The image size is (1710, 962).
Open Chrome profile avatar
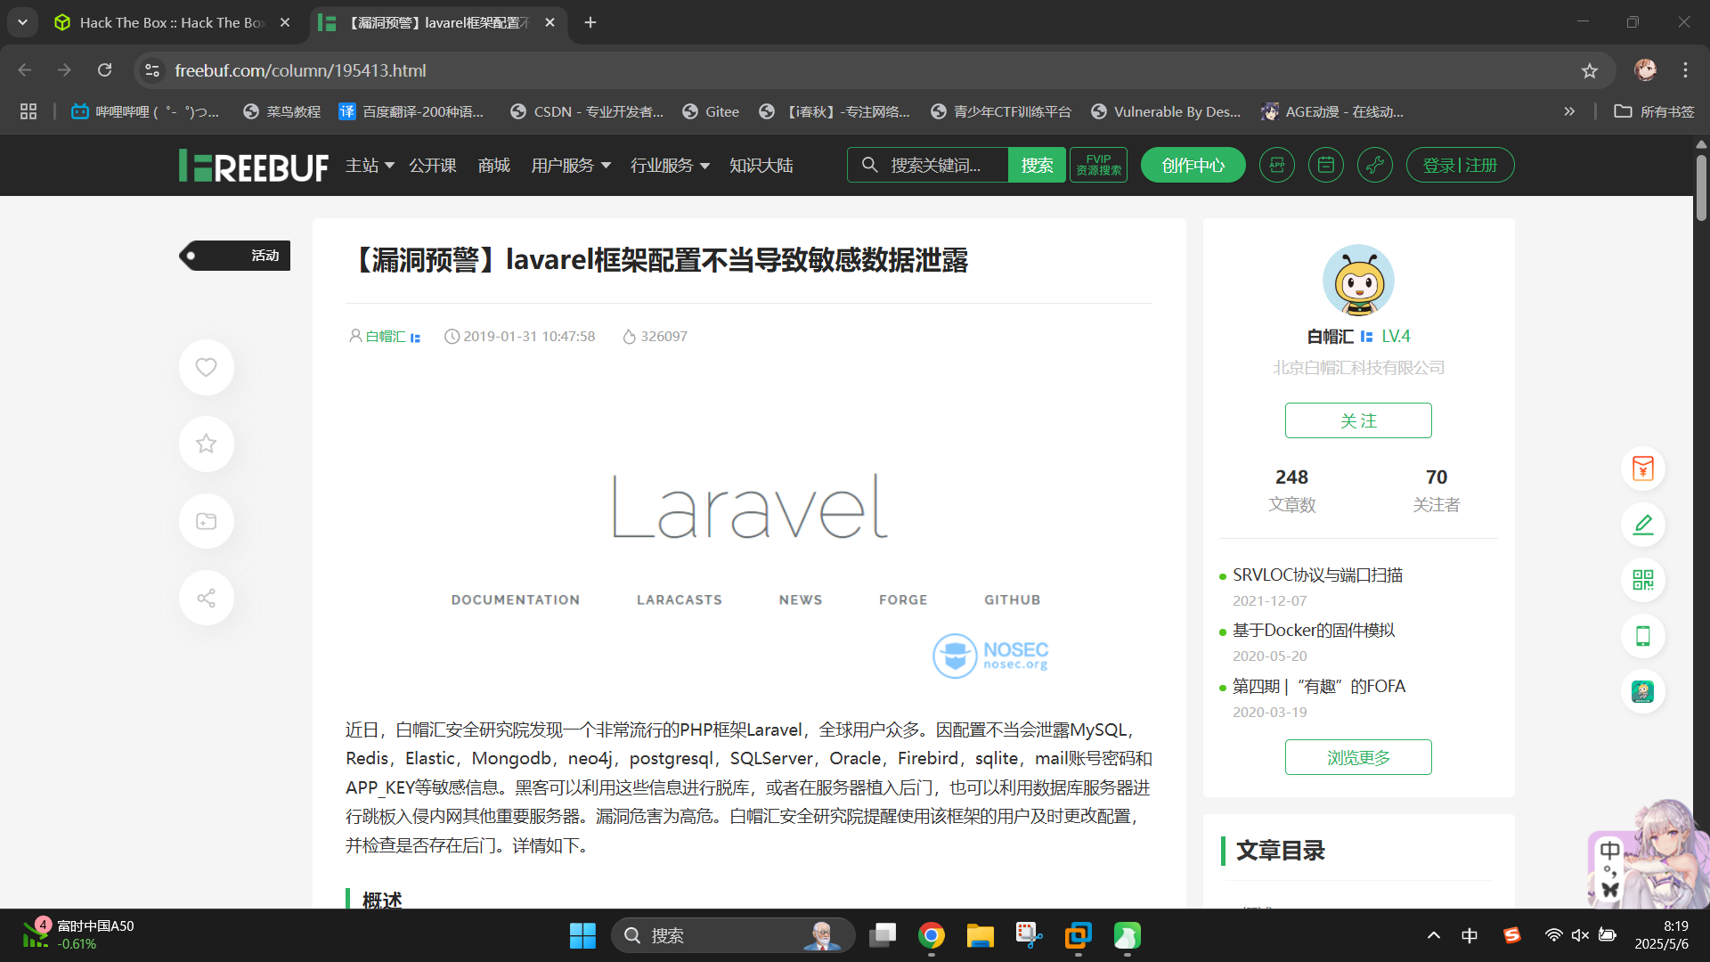click(1645, 70)
